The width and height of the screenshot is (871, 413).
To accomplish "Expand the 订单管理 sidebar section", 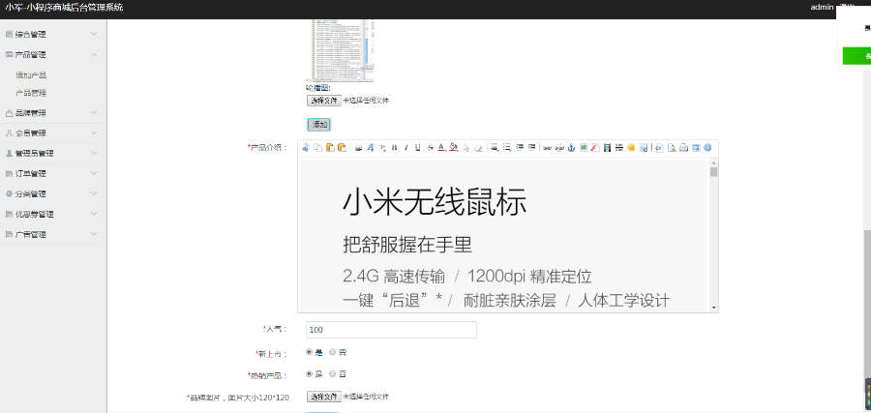I will 53,174.
